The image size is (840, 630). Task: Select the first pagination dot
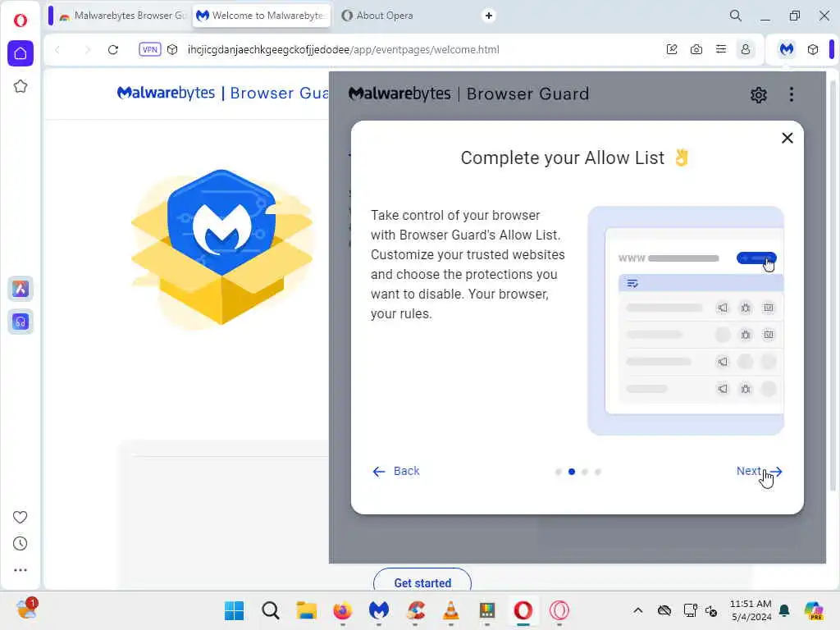click(559, 472)
